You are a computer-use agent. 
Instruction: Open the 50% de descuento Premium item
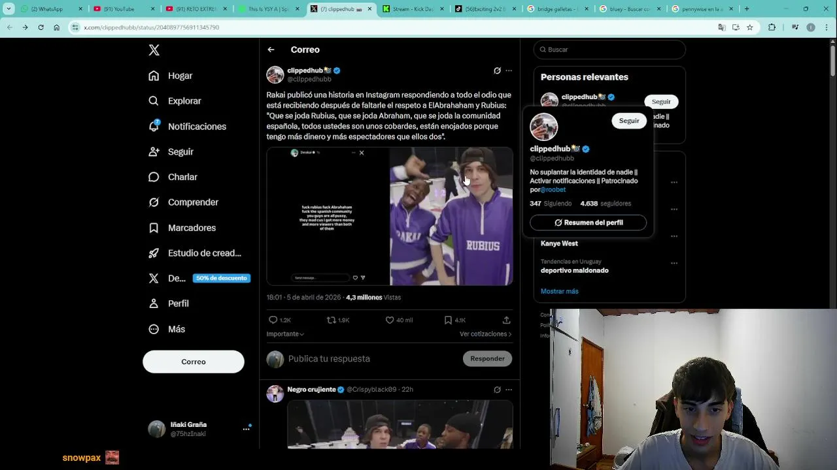point(199,278)
